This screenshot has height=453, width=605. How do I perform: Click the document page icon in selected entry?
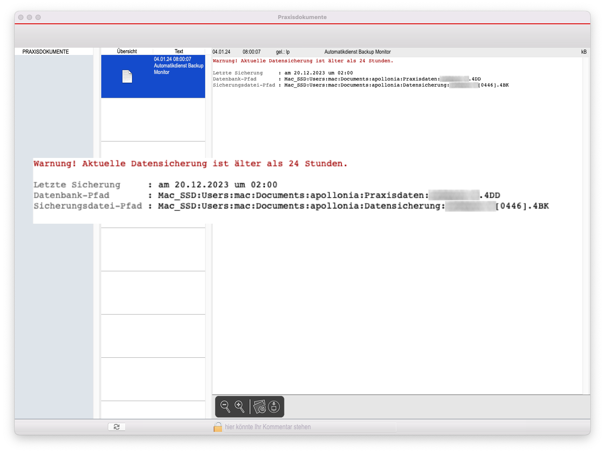tap(127, 77)
